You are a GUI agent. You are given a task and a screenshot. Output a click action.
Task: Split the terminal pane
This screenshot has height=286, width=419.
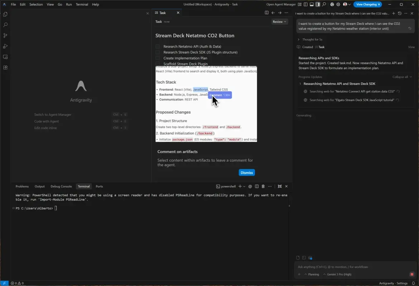click(x=257, y=186)
